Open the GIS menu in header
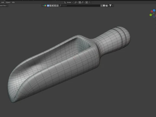The width and height of the screenshot is (156, 117). pyautogui.click(x=13, y=2)
